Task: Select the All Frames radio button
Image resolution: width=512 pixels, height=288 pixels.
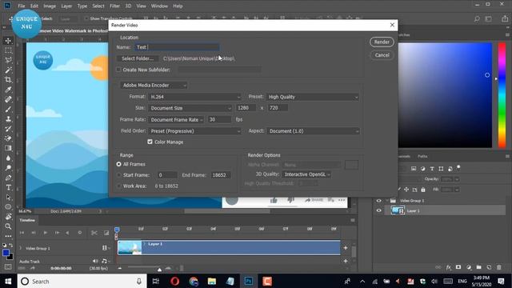Action: pos(119,164)
